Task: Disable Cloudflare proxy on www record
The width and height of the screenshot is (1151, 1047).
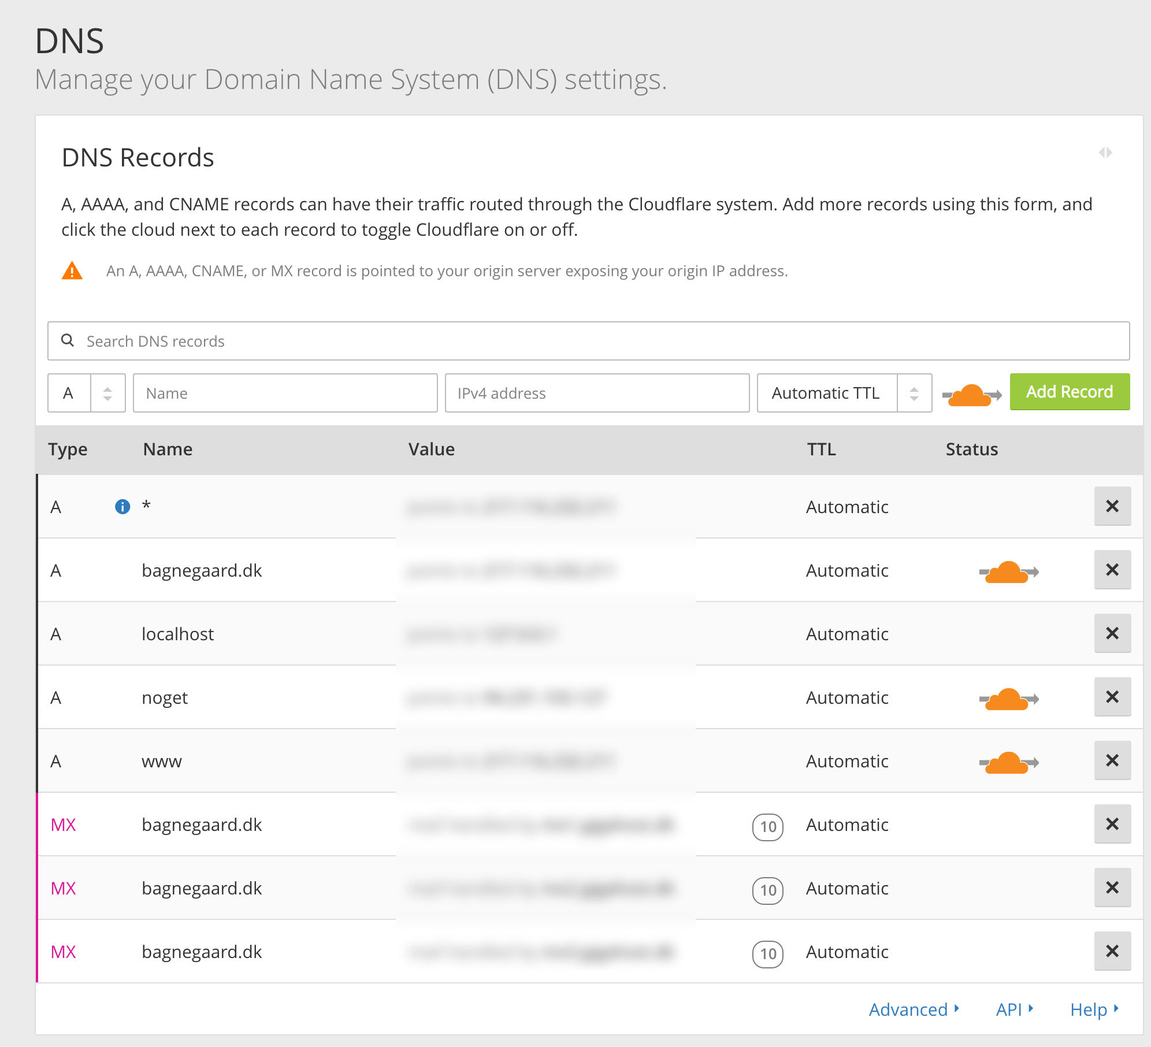Action: tap(1008, 763)
